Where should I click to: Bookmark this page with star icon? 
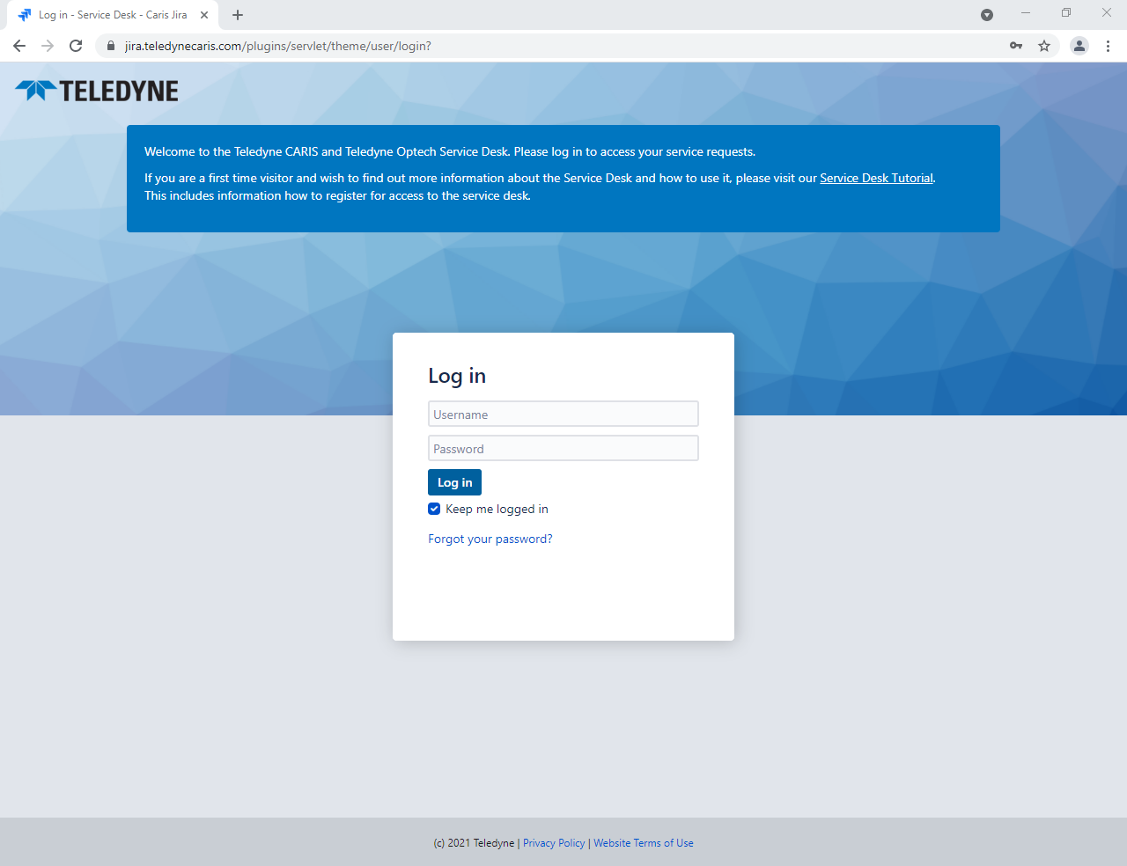1044,46
